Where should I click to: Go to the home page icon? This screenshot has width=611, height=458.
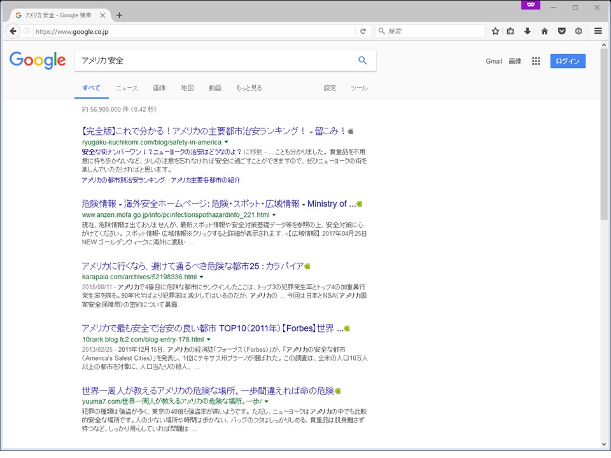[x=544, y=31]
